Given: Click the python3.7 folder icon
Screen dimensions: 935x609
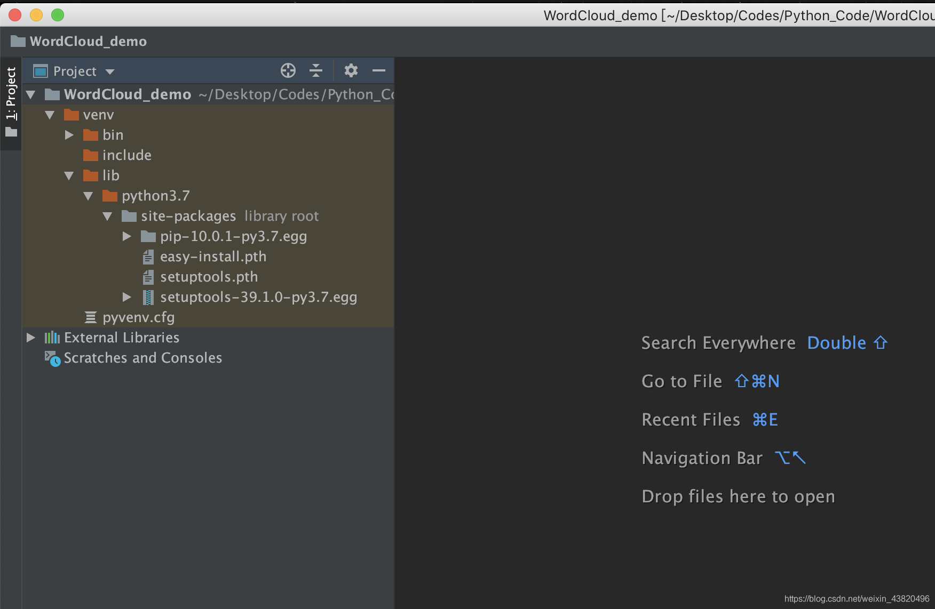Looking at the screenshot, I should pyautogui.click(x=110, y=196).
